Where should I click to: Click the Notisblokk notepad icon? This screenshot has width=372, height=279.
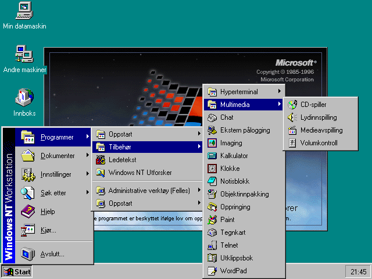212,181
